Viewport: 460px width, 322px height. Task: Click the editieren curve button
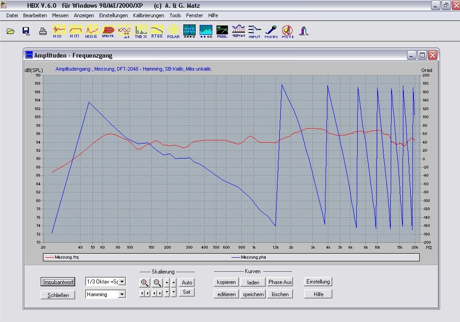[x=226, y=294]
